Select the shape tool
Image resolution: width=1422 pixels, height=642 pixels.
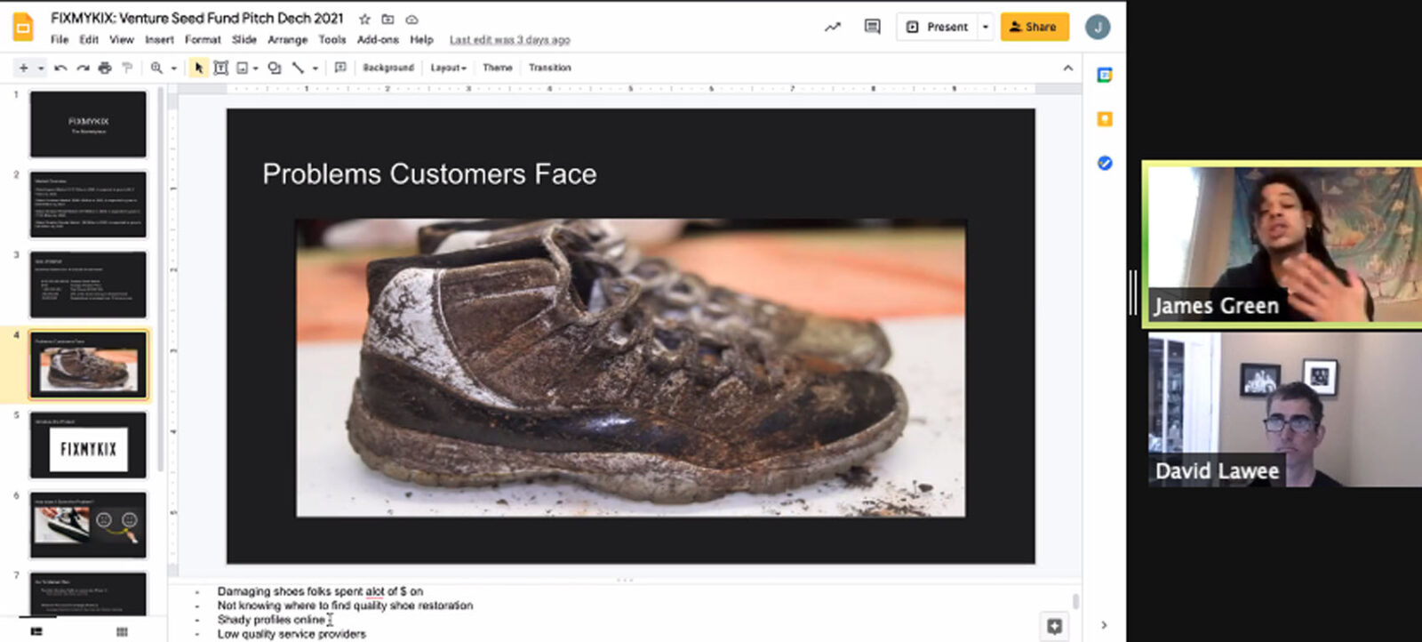coord(275,68)
